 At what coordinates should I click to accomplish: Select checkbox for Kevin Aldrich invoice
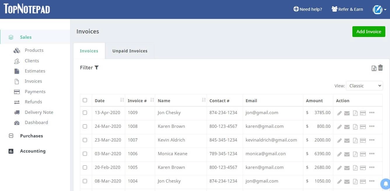[x=85, y=140]
